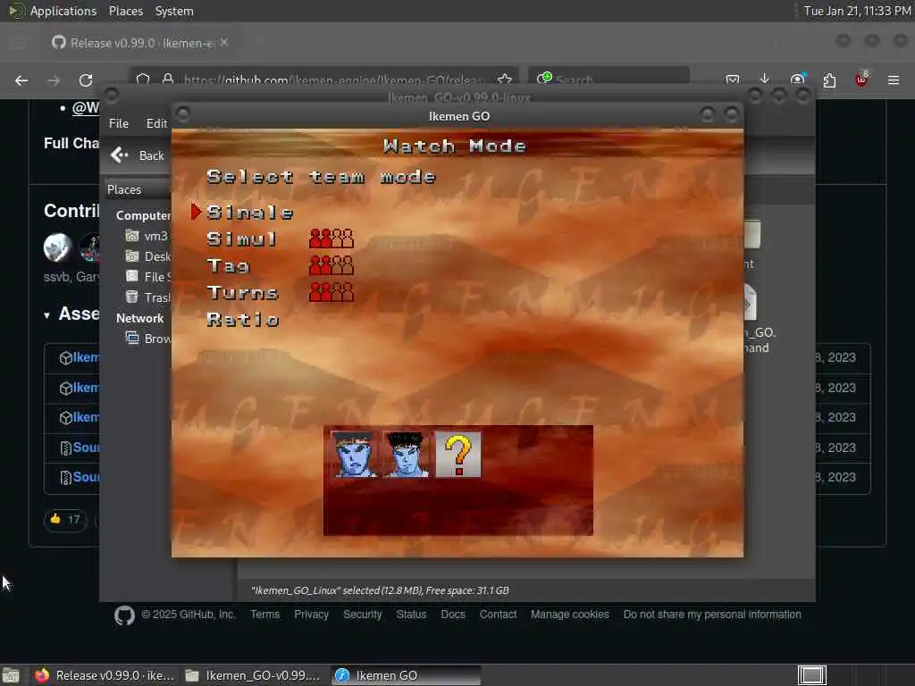Select Ratio team mode

point(243,319)
